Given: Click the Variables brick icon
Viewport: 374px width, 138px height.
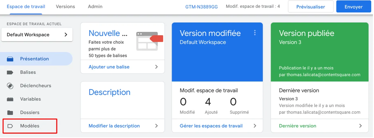Looking at the screenshot, I should tap(10, 99).
